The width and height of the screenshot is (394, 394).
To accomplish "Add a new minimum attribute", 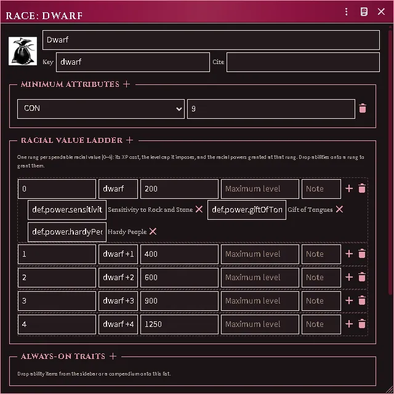I will click(x=127, y=84).
